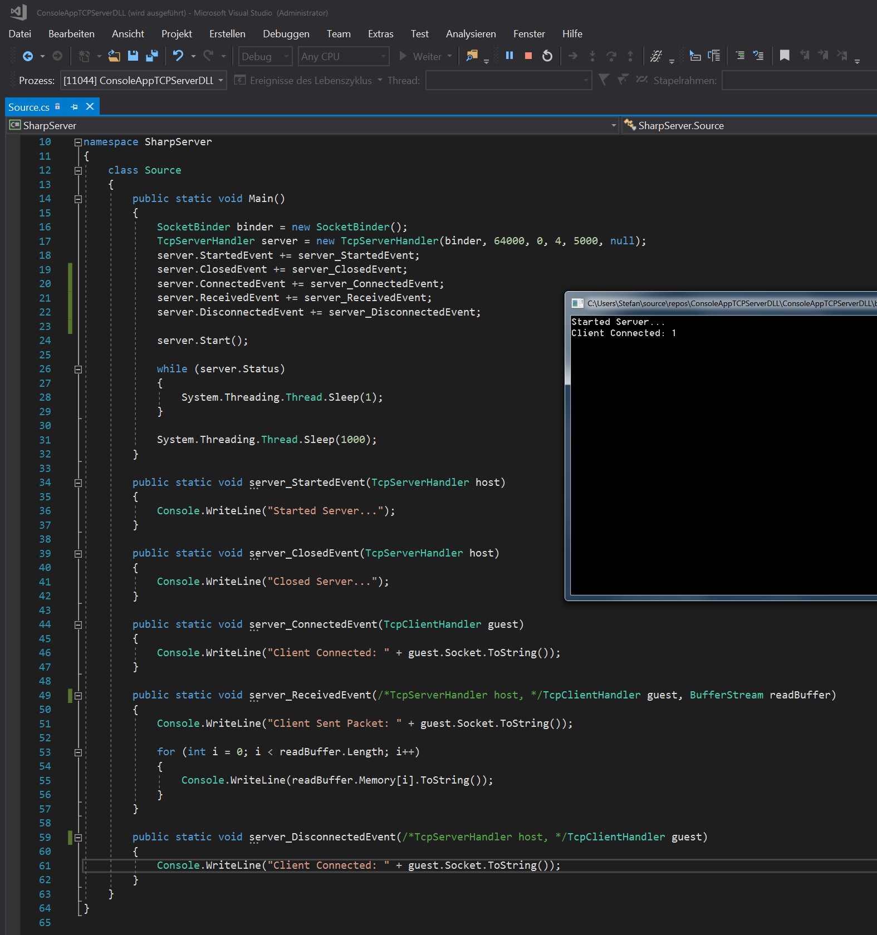Viewport: 877px width, 935px height.
Task: Click the Step Into icon
Action: 592,56
